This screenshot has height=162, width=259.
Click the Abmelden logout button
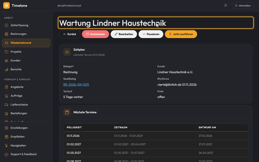pyautogui.click(x=243, y=6)
